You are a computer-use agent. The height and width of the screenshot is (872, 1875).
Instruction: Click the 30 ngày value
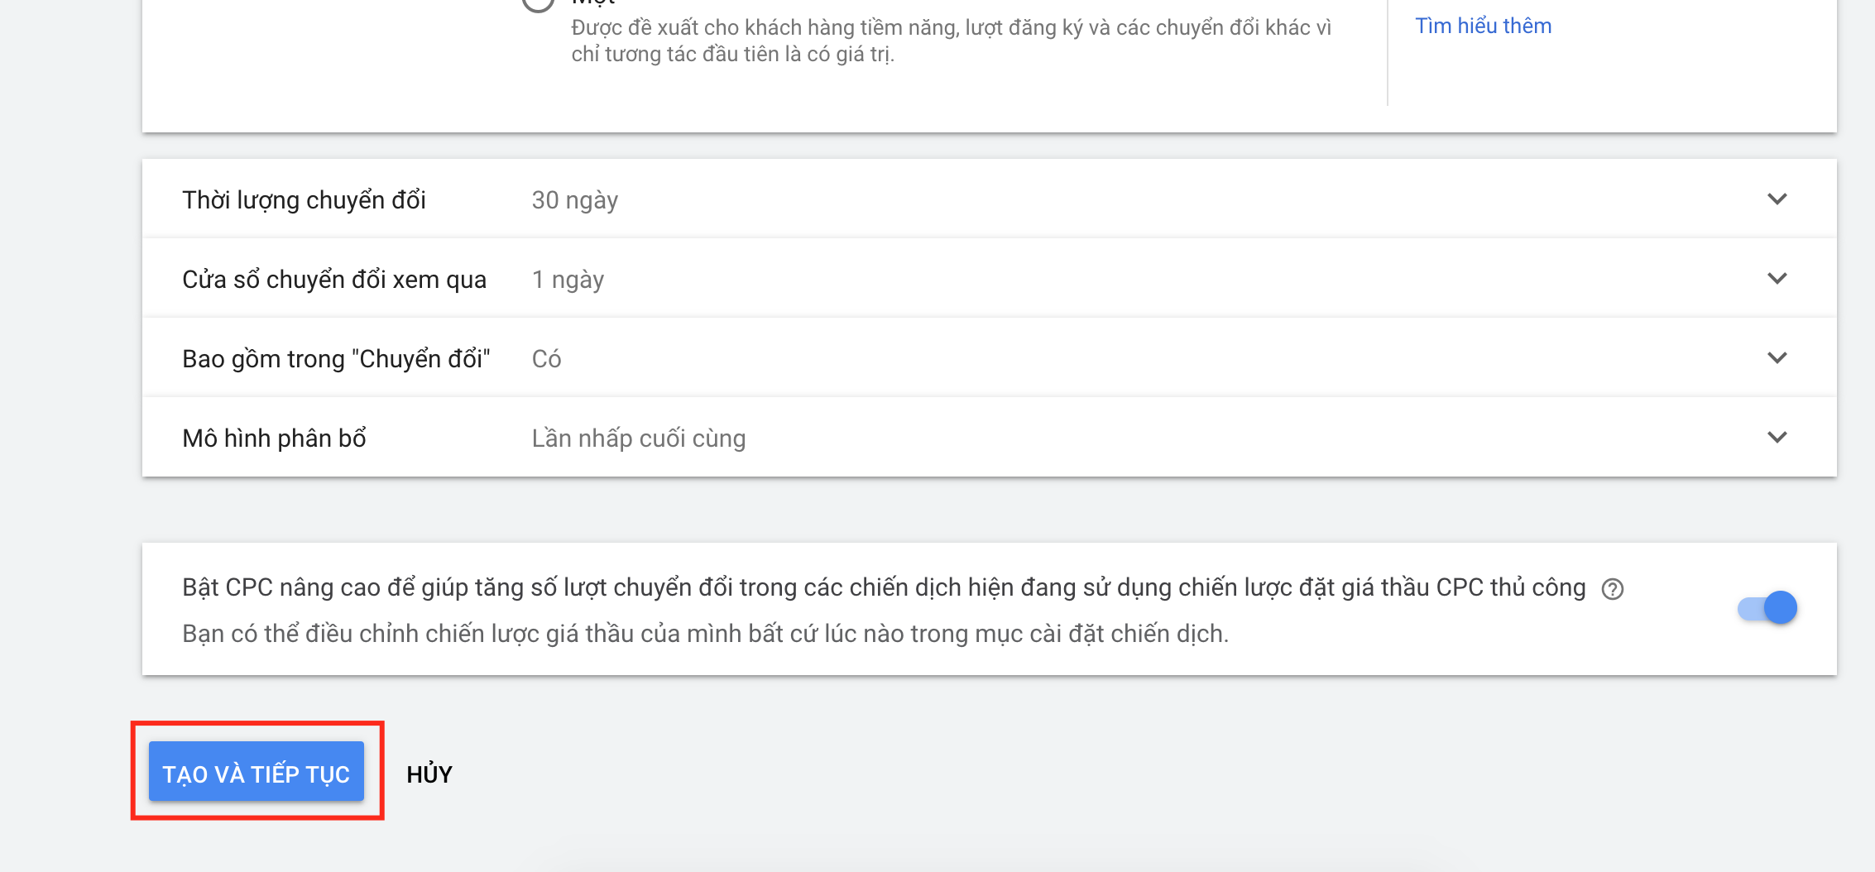click(574, 200)
